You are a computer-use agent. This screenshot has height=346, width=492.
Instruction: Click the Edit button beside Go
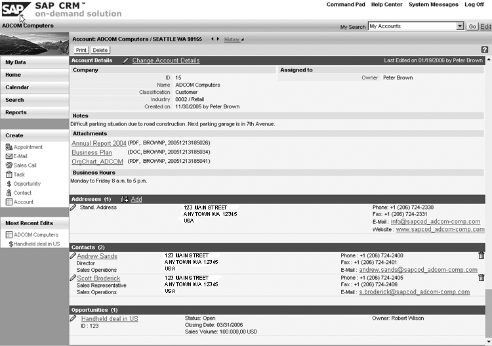click(485, 26)
